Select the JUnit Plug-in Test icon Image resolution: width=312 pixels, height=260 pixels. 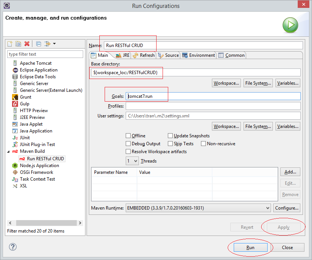15,144
